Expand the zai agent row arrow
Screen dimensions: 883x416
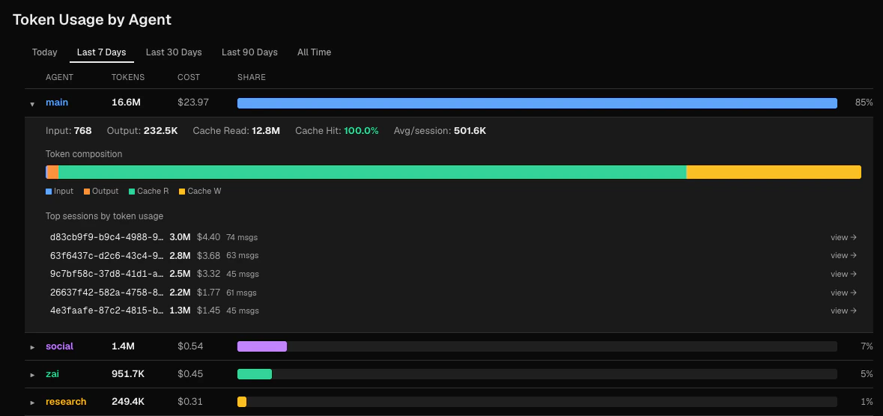(x=32, y=375)
